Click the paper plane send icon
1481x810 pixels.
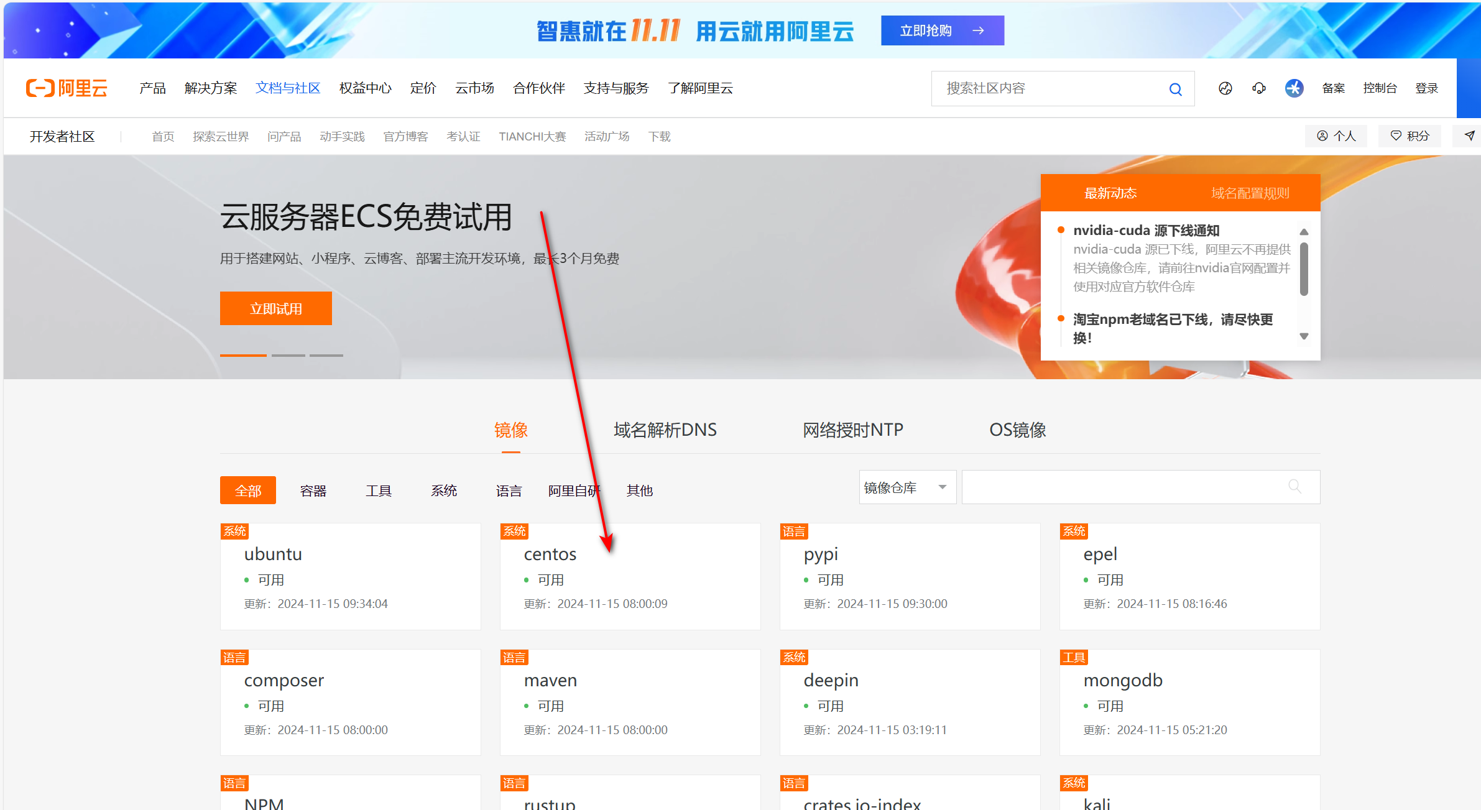1469,136
